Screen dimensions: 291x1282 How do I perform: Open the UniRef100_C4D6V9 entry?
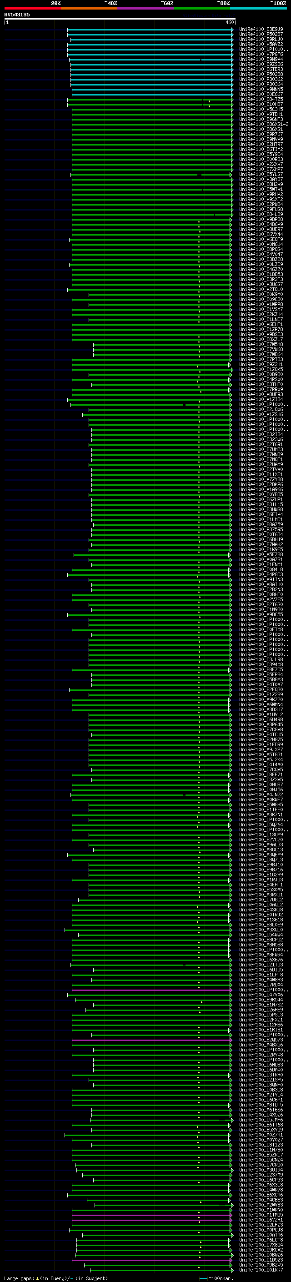(261, 225)
